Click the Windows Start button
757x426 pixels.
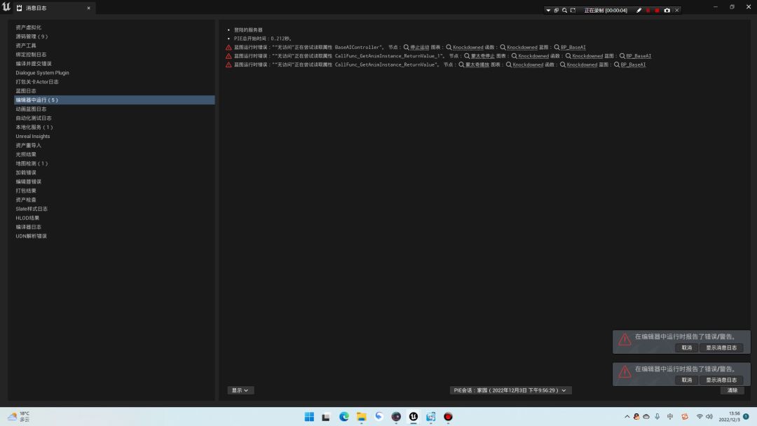(309, 417)
